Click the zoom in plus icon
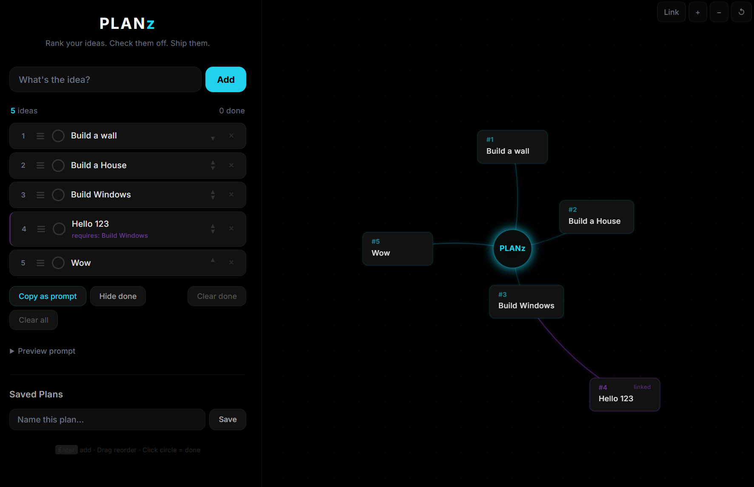 [x=697, y=12]
